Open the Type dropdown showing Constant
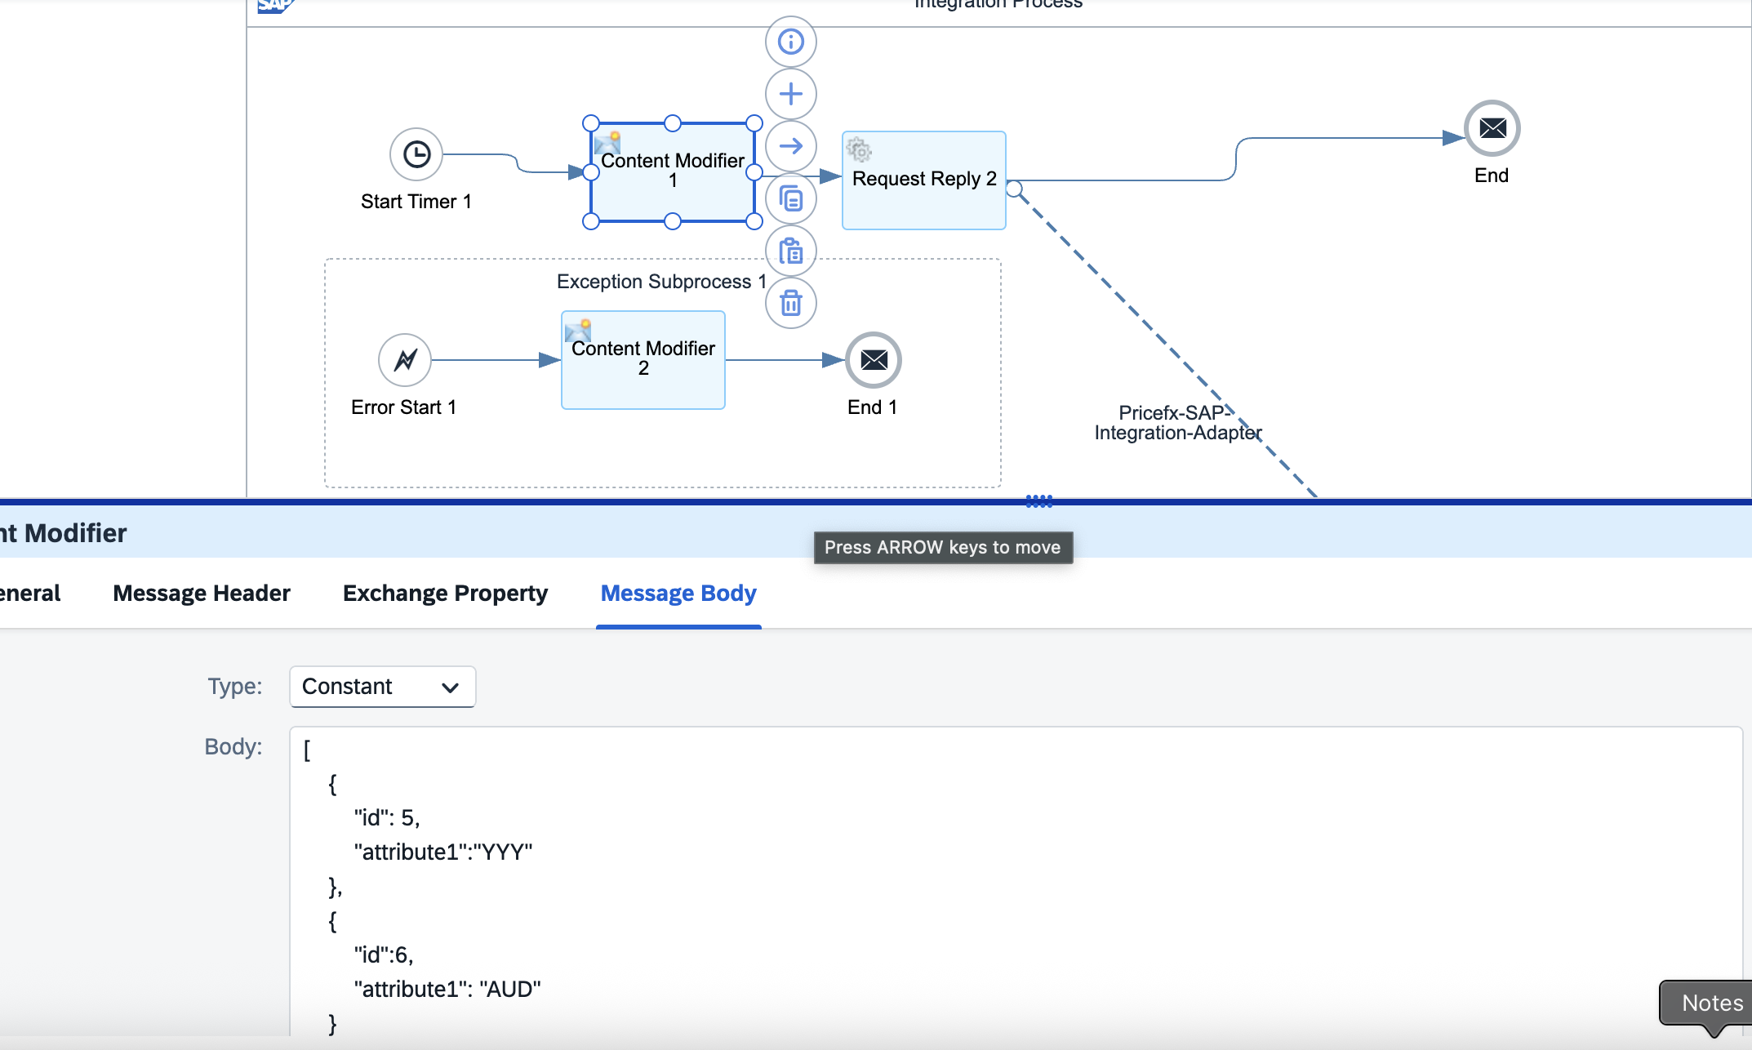This screenshot has height=1050, width=1752. (x=382, y=687)
